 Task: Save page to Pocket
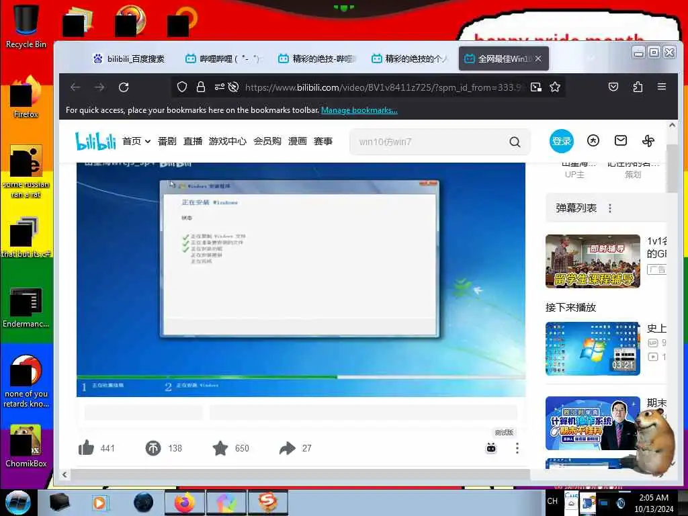[613, 87]
